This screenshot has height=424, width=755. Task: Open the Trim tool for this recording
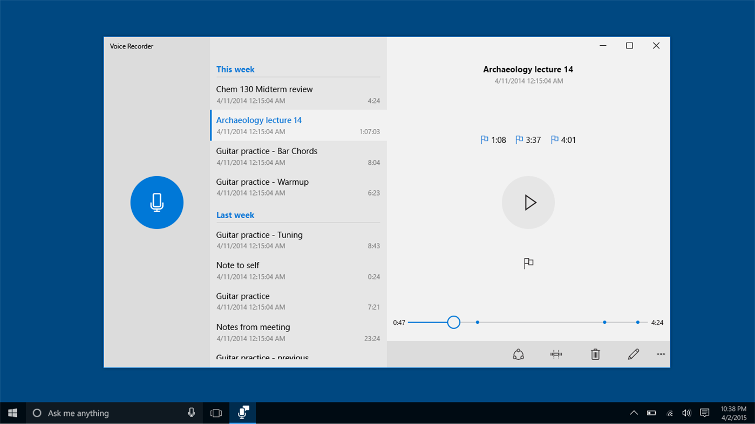click(556, 354)
